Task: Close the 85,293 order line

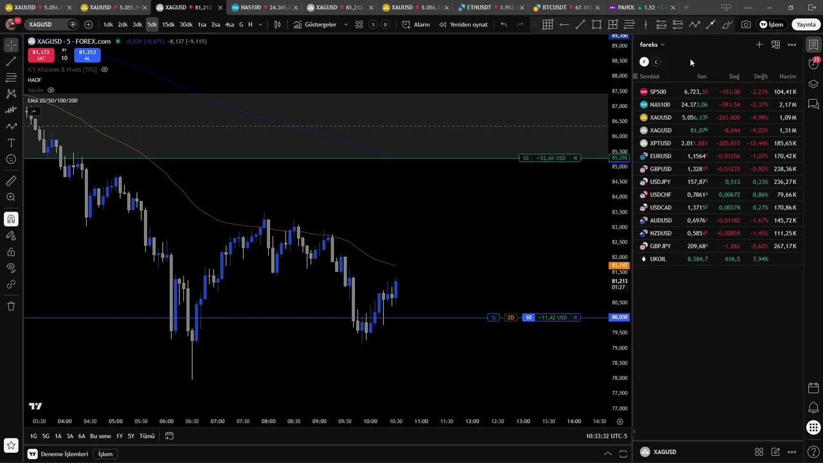Action: click(x=575, y=158)
